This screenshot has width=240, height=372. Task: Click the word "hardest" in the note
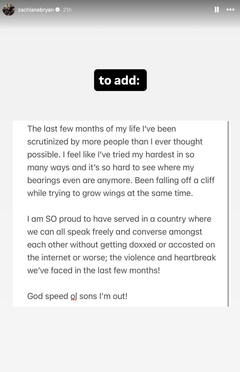coord(160,155)
